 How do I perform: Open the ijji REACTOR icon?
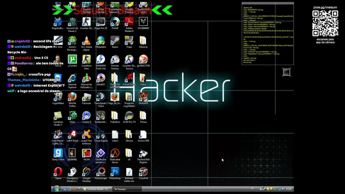pyautogui.click(x=143, y=61)
